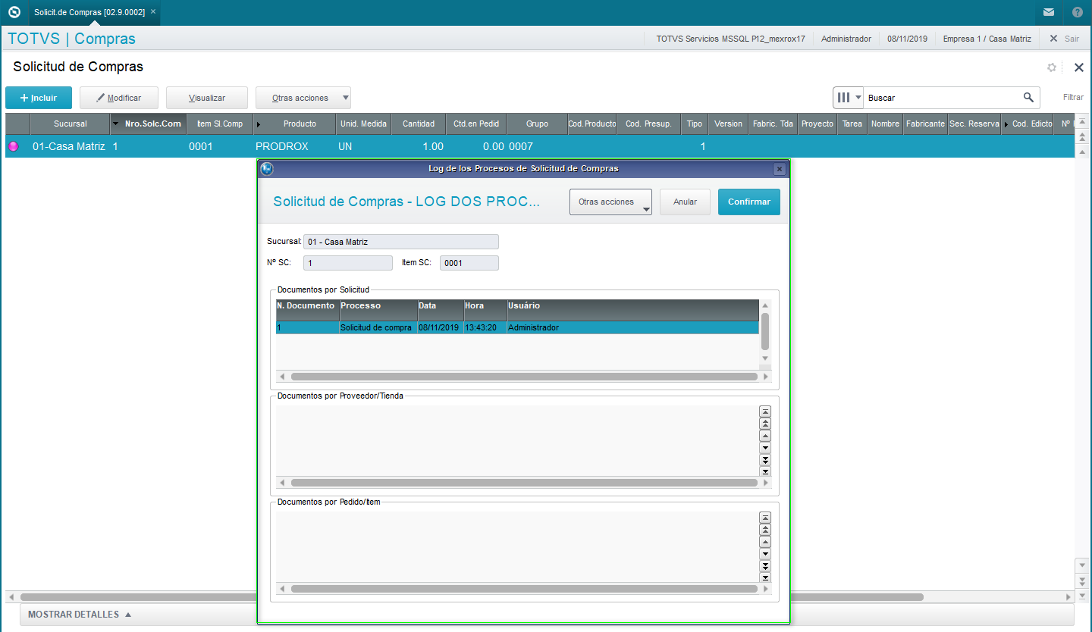Open the mail envelope icon in top bar

1049,12
